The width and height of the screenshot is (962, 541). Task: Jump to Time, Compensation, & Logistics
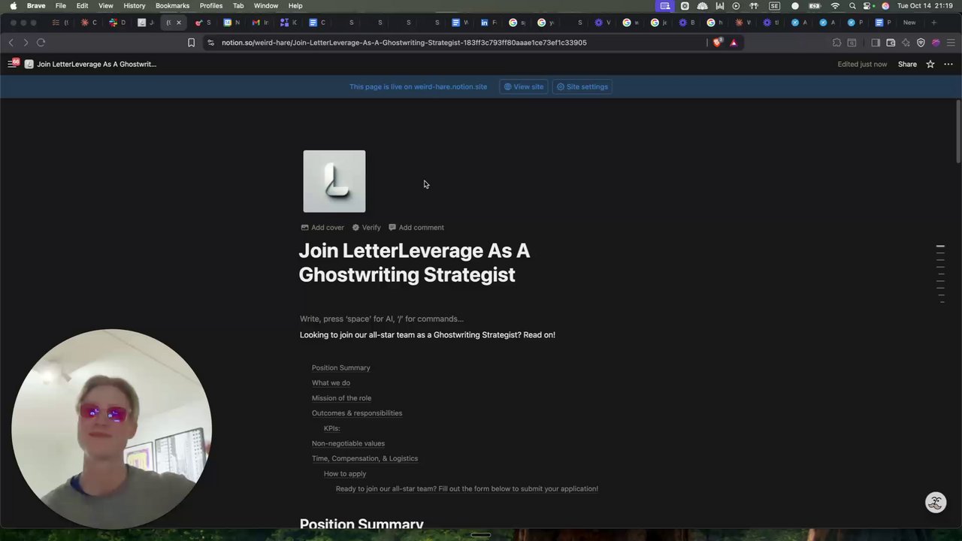pyautogui.click(x=365, y=458)
